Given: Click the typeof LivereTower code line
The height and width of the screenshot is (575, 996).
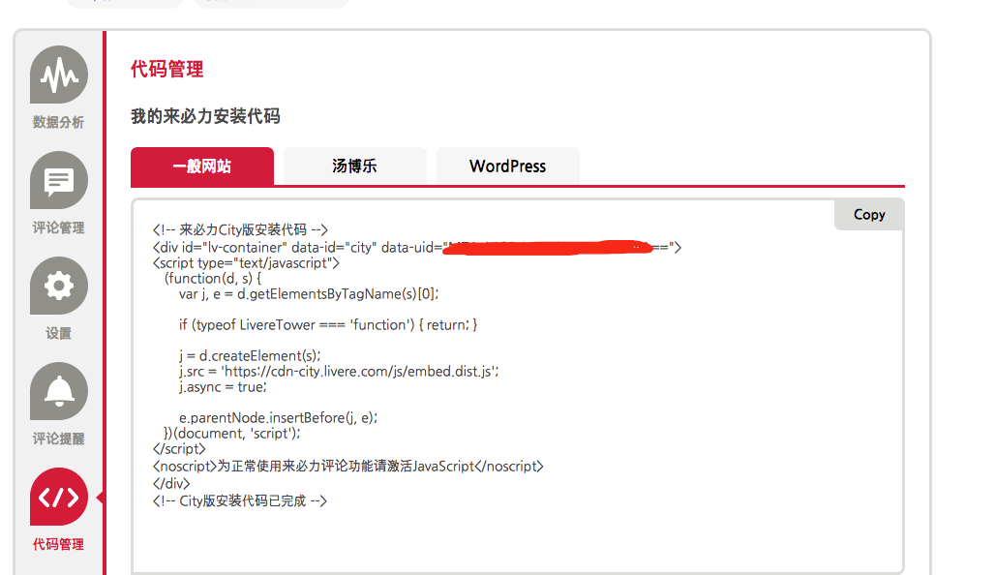Looking at the screenshot, I should 328,324.
